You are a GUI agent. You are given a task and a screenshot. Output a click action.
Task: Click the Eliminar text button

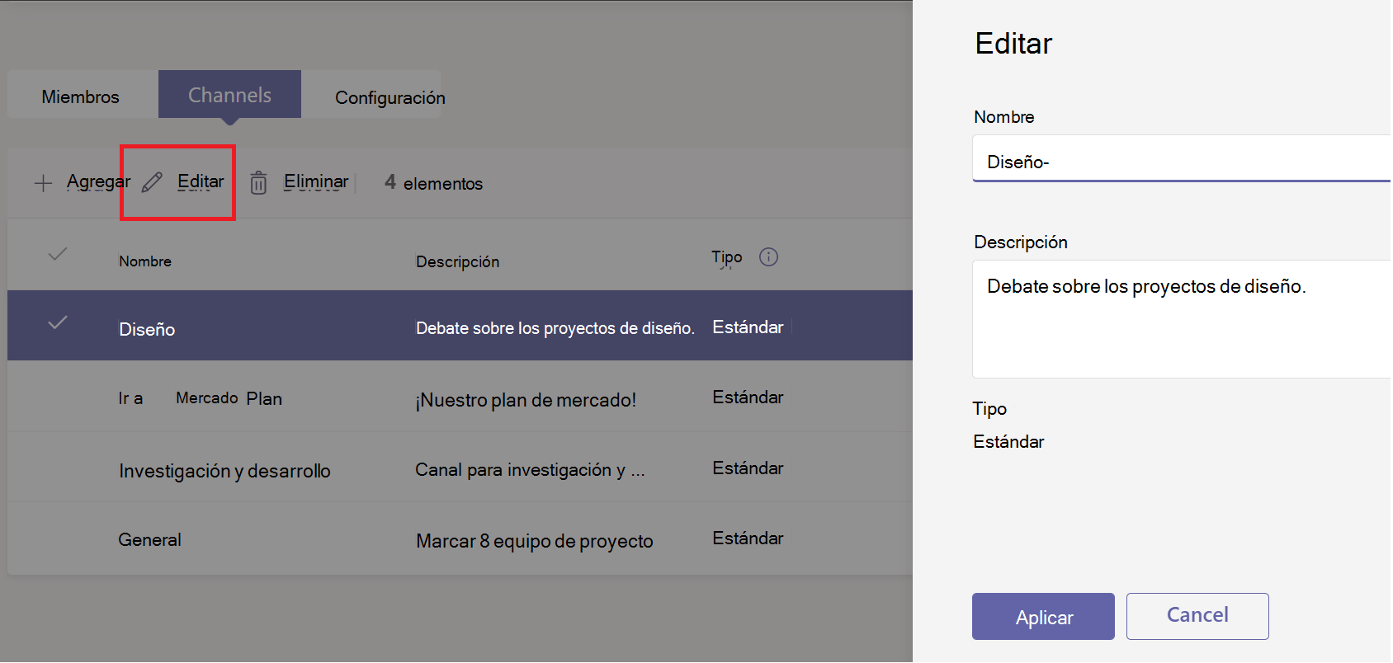click(316, 181)
